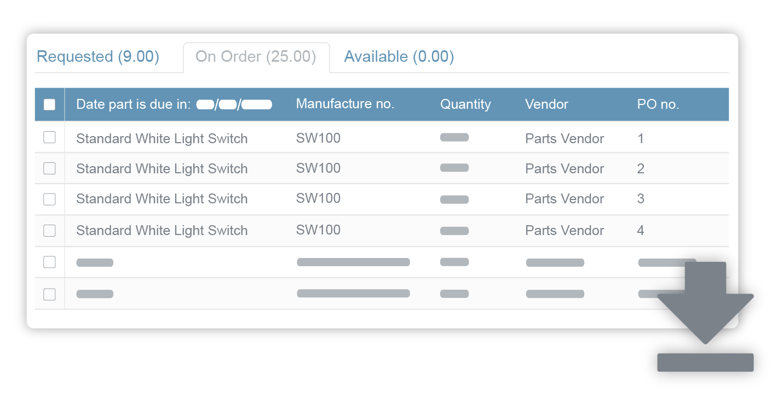
Task: Switch to the Requested (9.00) tab
Action: [x=98, y=57]
